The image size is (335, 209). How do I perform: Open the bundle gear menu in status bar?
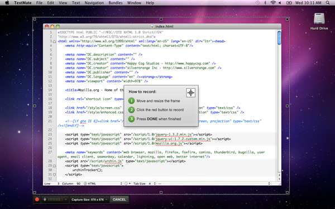point(127,183)
